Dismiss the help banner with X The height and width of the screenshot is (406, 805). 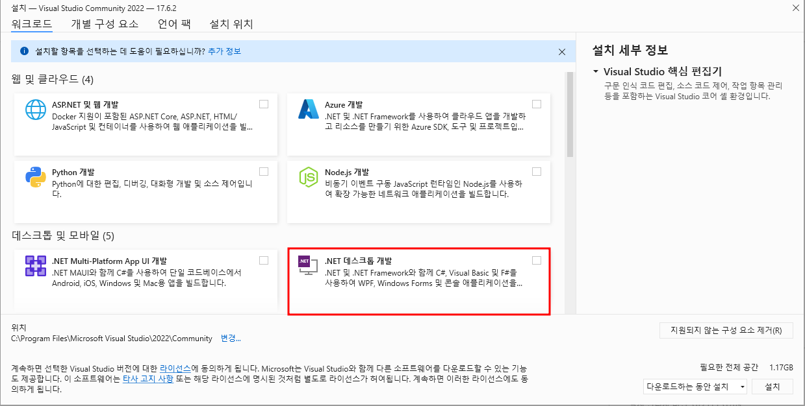(562, 51)
